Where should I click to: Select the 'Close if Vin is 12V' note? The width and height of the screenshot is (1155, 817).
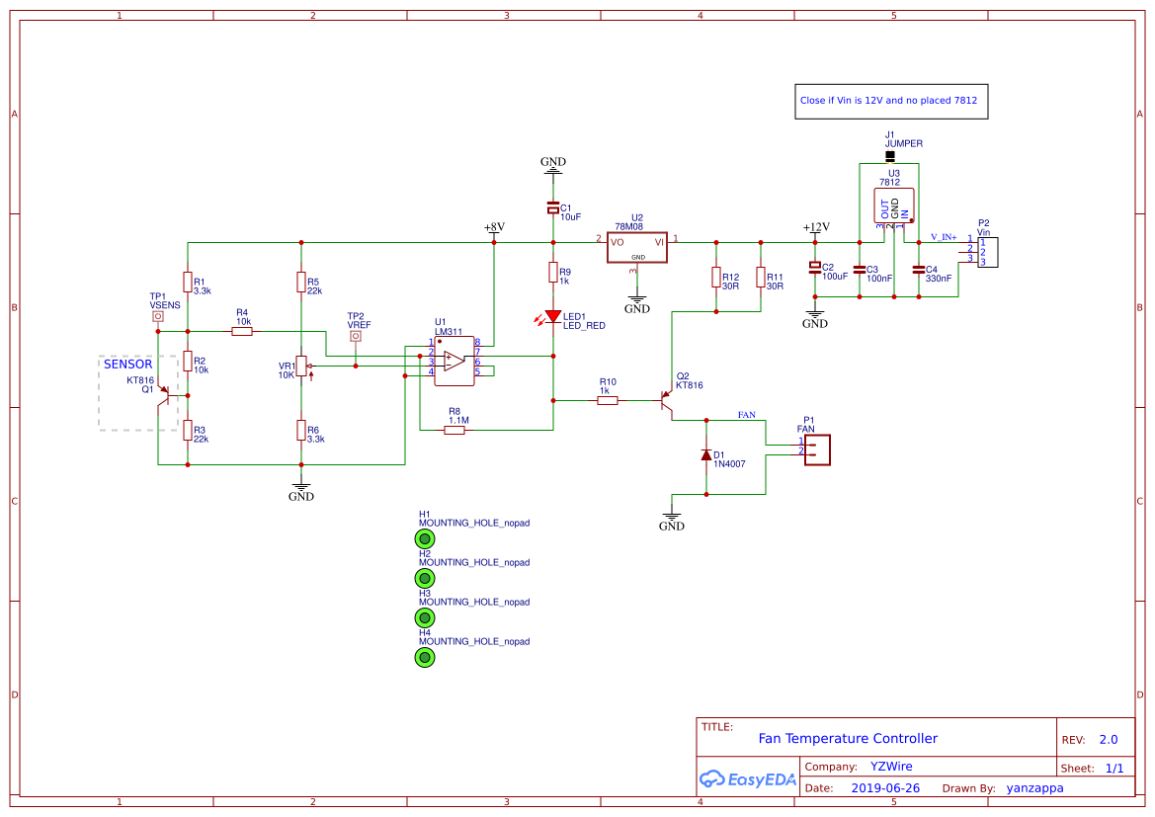point(890,101)
